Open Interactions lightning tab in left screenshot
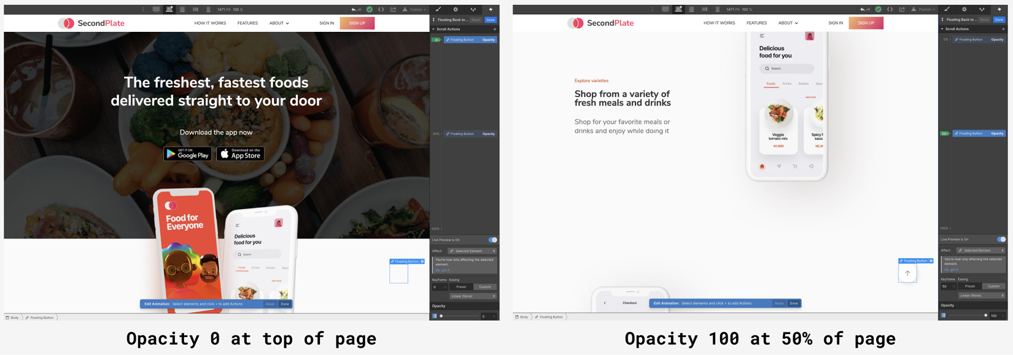The width and height of the screenshot is (1013, 355). click(491, 9)
